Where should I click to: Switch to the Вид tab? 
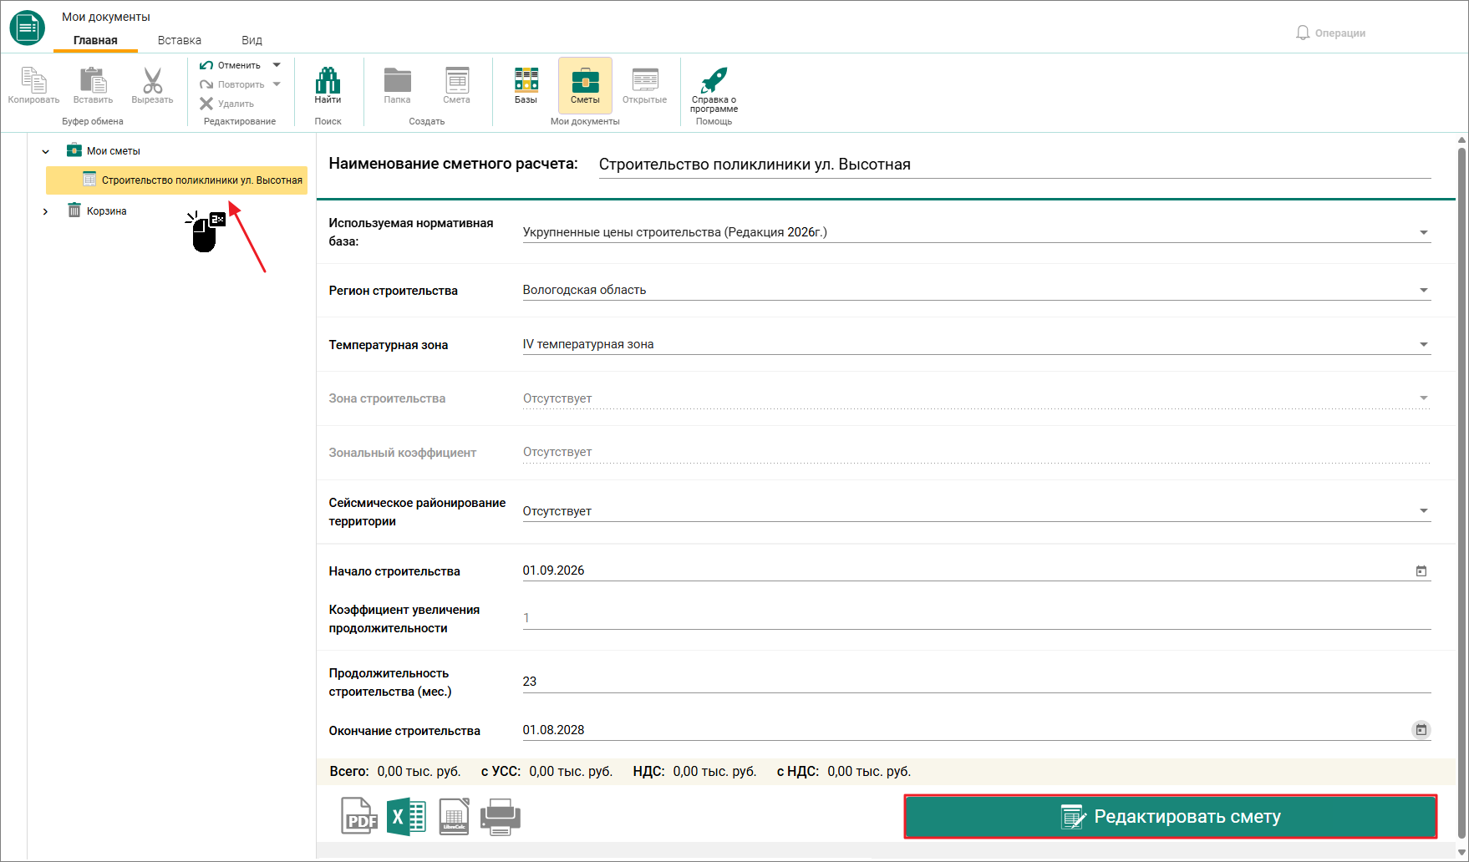click(x=252, y=40)
